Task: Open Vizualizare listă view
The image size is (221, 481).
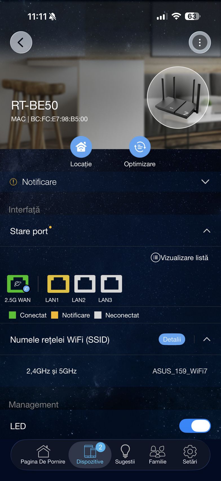Action: [180, 257]
